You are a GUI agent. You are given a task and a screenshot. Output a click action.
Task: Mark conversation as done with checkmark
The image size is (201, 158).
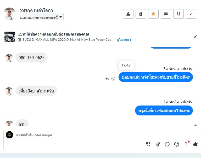(191, 14)
